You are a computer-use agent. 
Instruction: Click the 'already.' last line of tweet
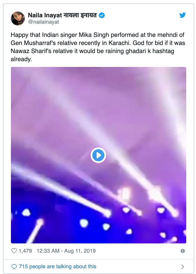click(21, 59)
